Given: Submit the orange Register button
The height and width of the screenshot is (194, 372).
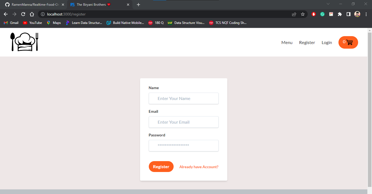Looking at the screenshot, I should point(161,167).
